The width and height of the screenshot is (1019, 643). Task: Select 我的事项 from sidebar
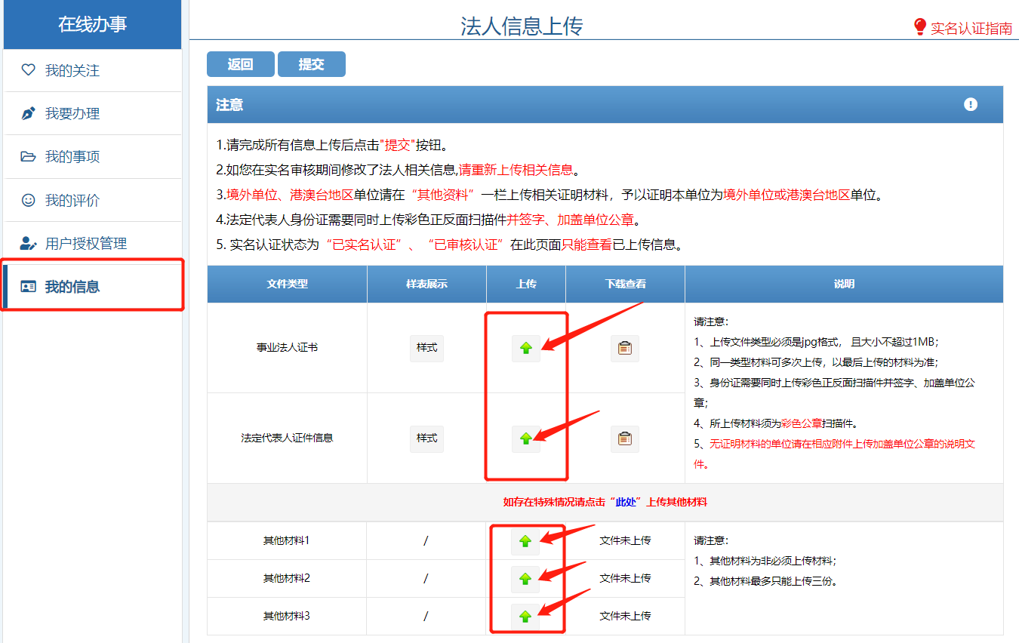72,157
